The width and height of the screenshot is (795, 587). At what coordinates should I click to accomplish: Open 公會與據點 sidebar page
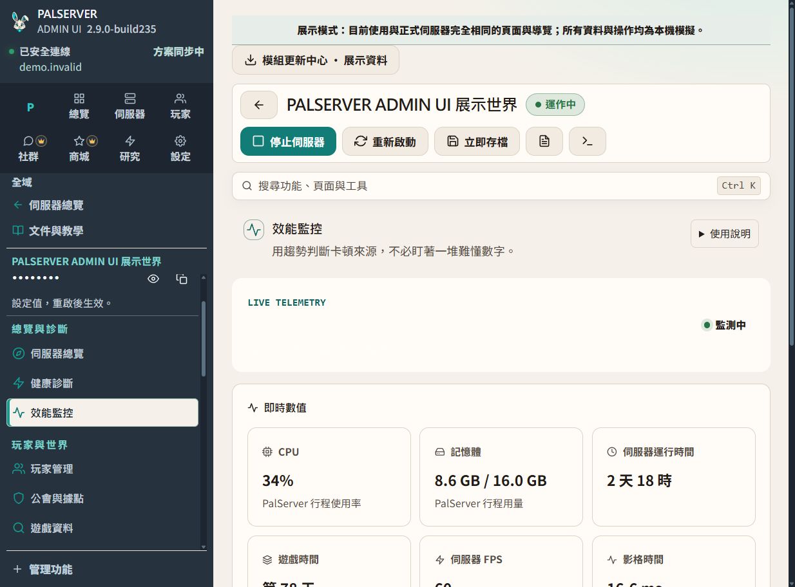[102, 499]
